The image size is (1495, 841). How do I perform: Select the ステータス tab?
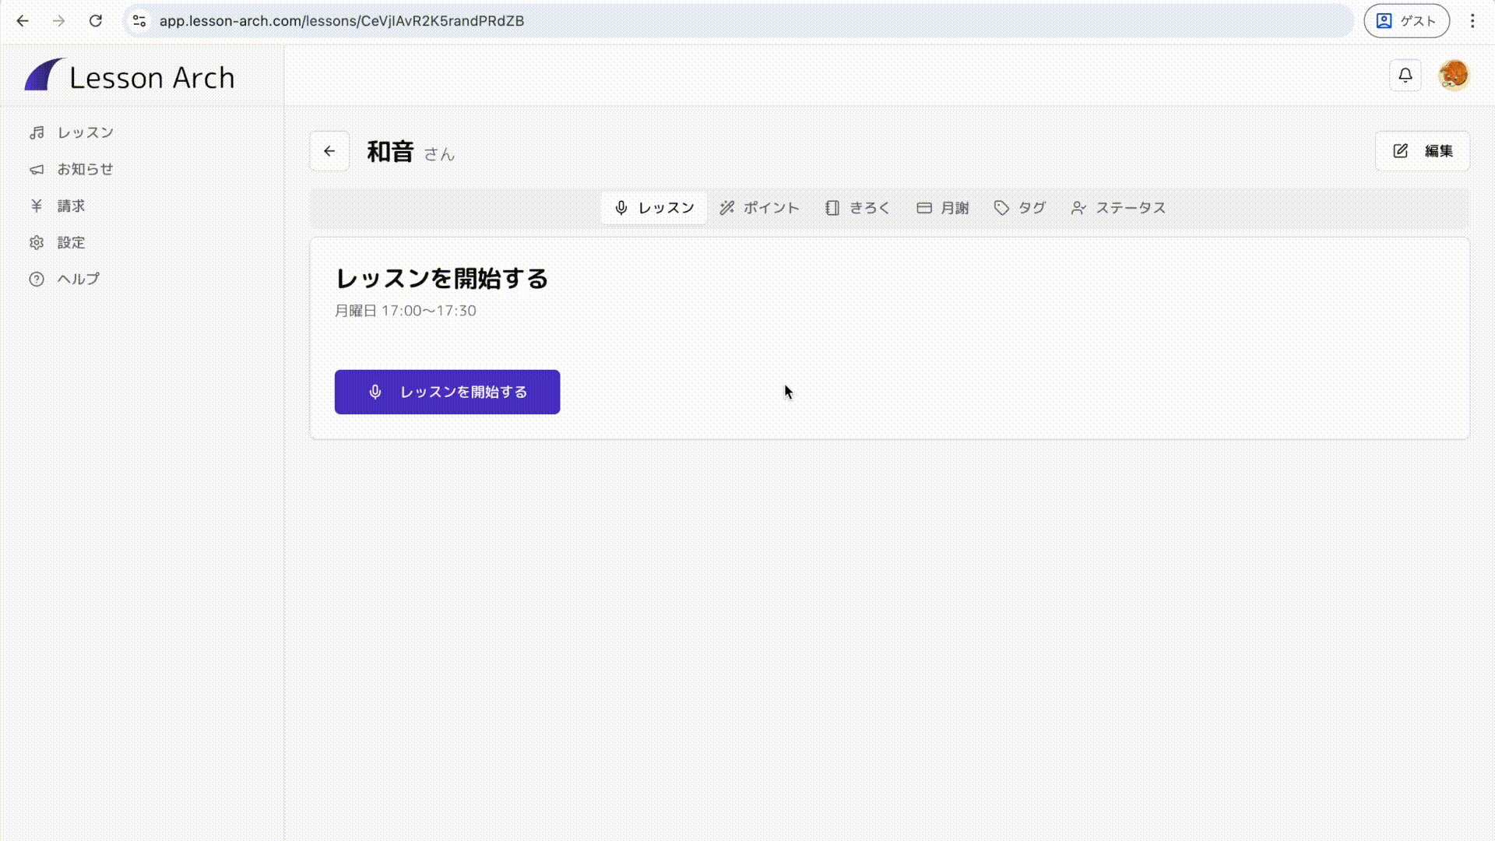(x=1118, y=208)
